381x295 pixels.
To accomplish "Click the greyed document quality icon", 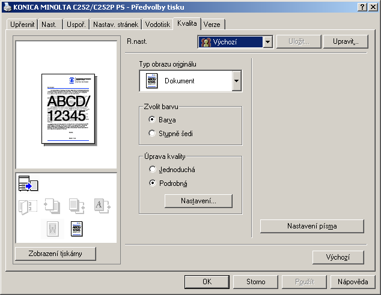I will 53,229.
